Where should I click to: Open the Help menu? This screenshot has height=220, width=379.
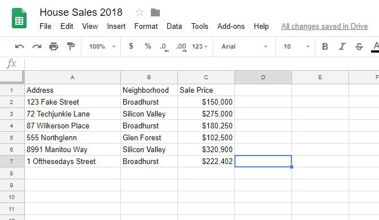click(x=262, y=26)
